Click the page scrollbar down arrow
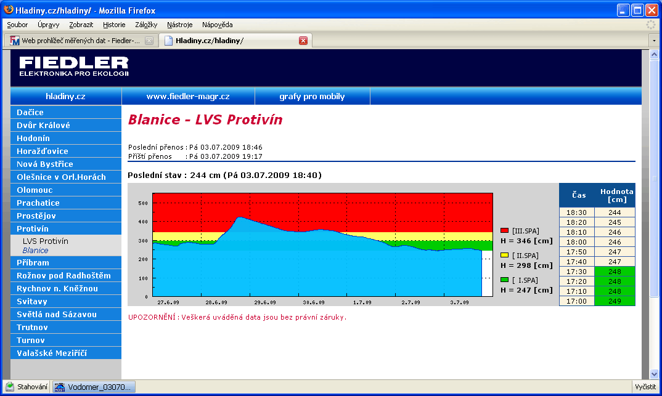 click(654, 374)
